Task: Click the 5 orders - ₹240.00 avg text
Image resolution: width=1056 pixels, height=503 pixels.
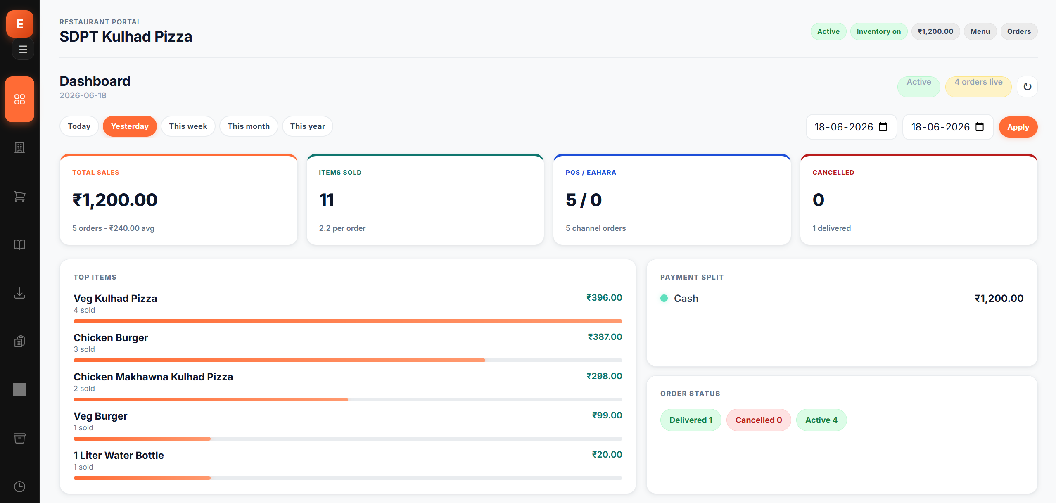Action: pyautogui.click(x=113, y=228)
